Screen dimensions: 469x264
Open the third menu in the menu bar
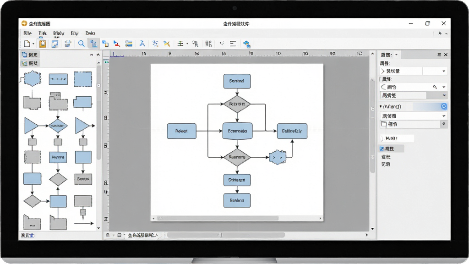59,33
